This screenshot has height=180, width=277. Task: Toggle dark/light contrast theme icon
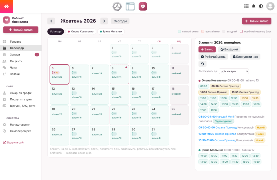[261, 6]
